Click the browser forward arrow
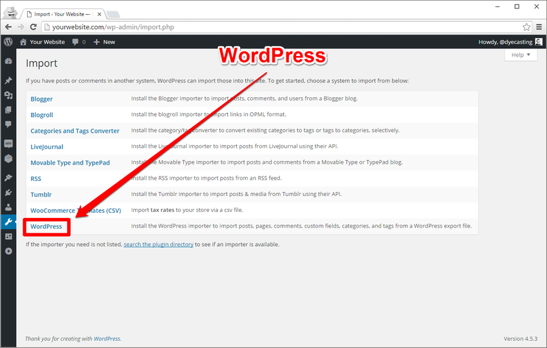547x348 pixels. [x=21, y=27]
